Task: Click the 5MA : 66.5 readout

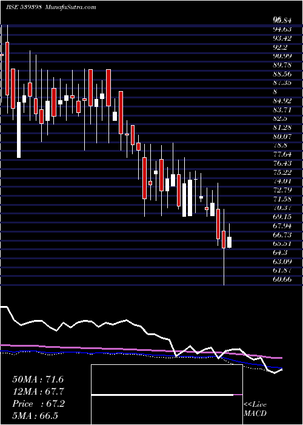Action: tap(35, 416)
